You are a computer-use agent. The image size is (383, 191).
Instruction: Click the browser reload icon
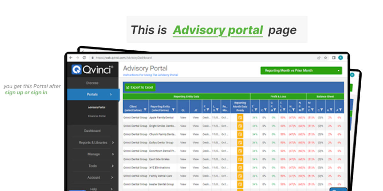tap(84, 58)
